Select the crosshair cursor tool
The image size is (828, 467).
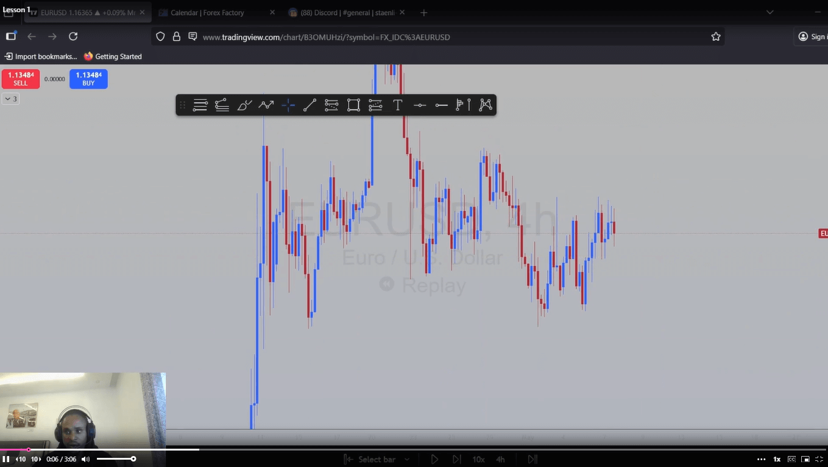288,105
